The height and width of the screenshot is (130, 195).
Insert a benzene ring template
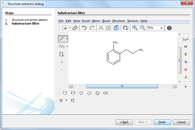(x=98, y=93)
